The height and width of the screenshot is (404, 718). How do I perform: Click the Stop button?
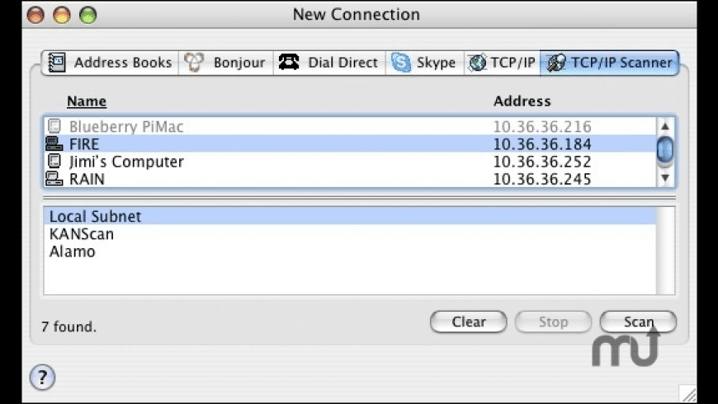pos(553,322)
